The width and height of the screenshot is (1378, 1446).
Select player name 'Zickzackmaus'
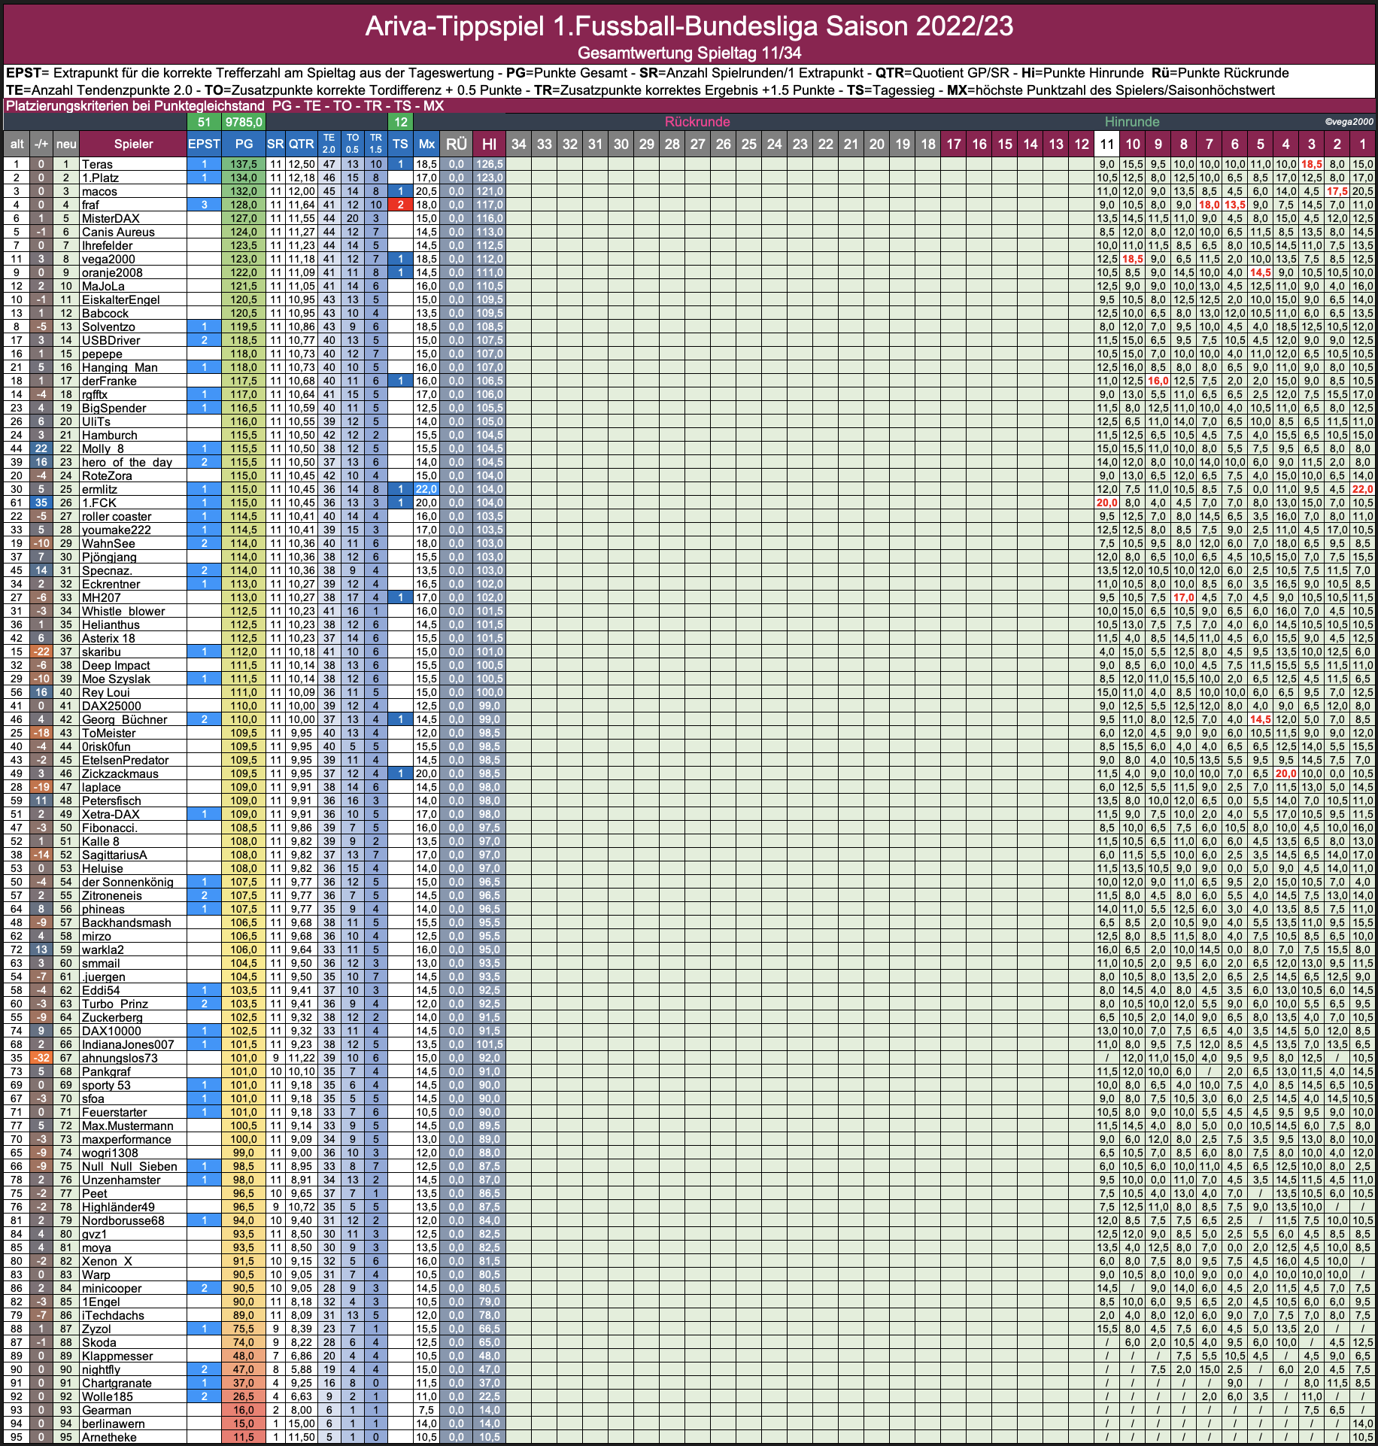[x=120, y=773]
